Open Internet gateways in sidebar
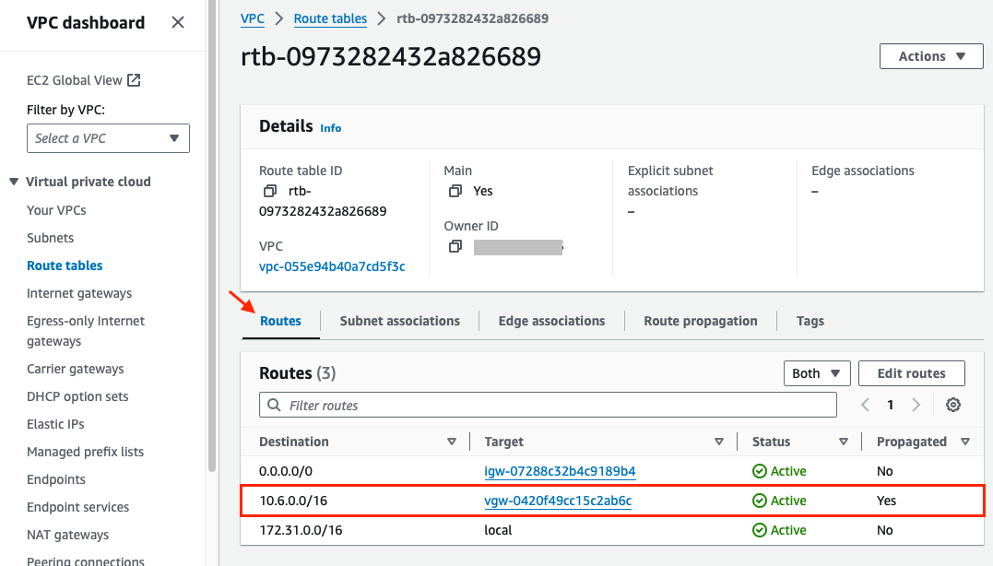 [79, 293]
